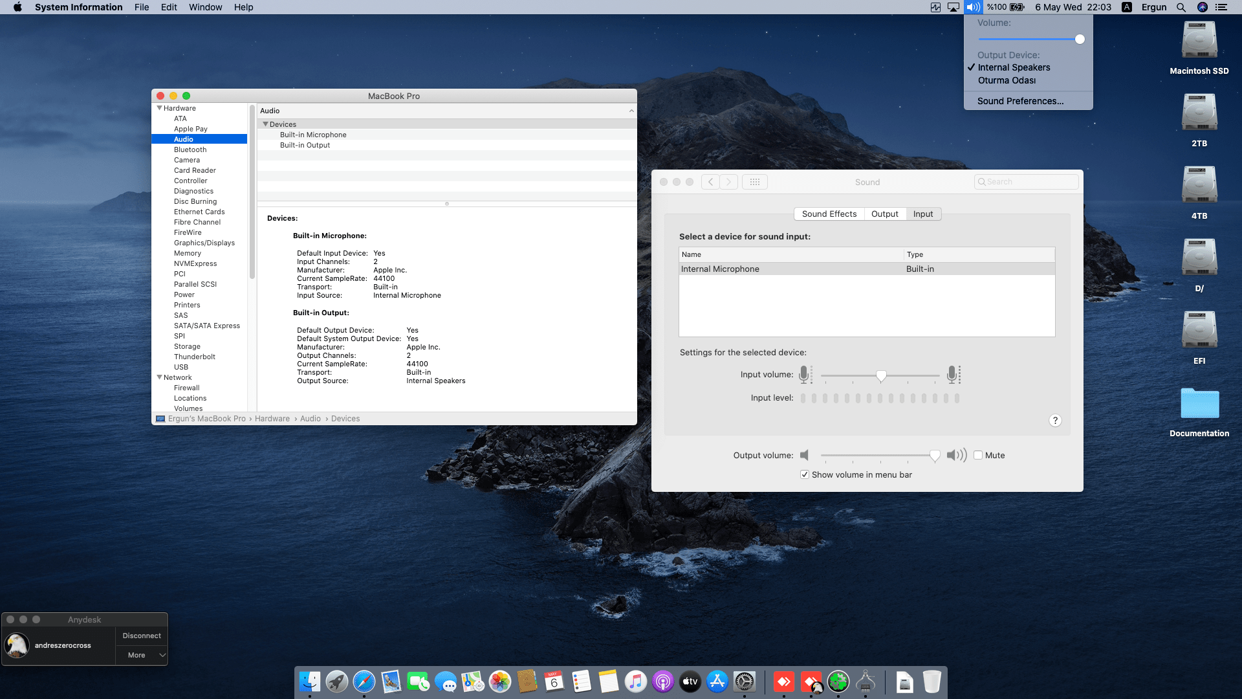Open Spotlight search from the menu bar
Image resolution: width=1242 pixels, height=699 pixels.
(1180, 7)
